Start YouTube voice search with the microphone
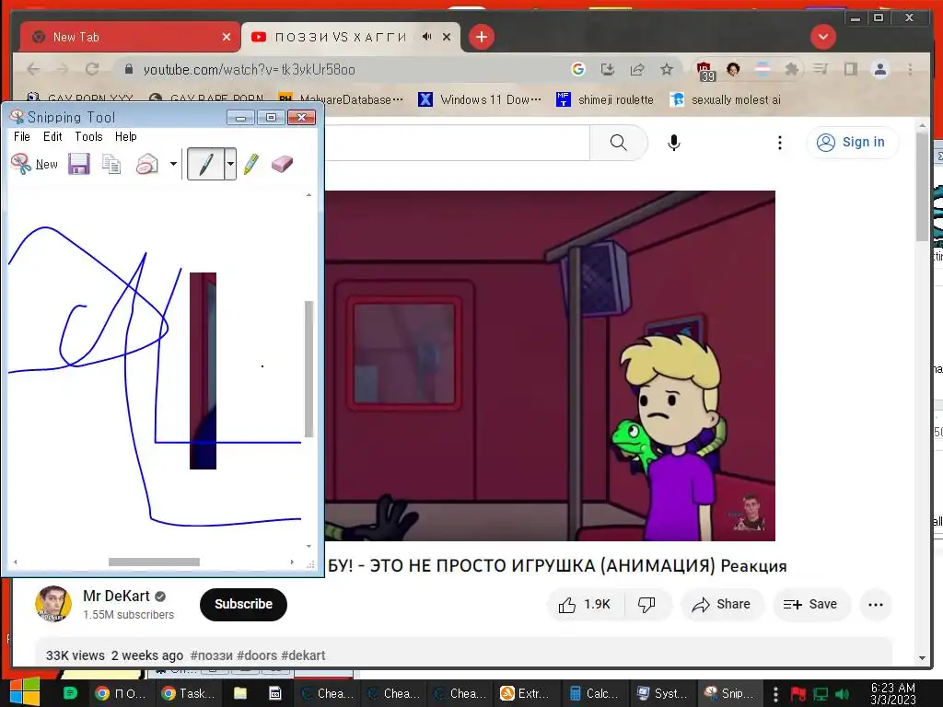Screen dimensions: 943x707 point(673,143)
